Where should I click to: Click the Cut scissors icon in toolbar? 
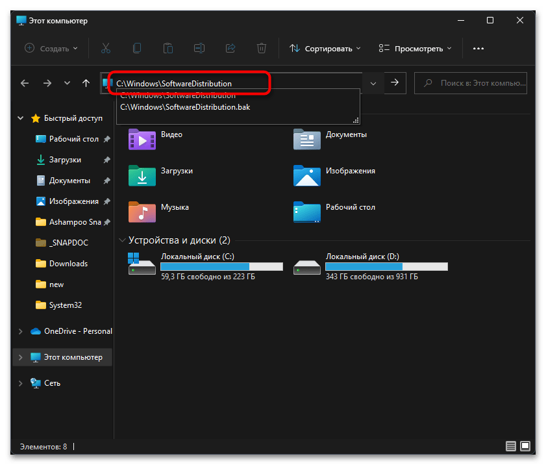(x=106, y=48)
